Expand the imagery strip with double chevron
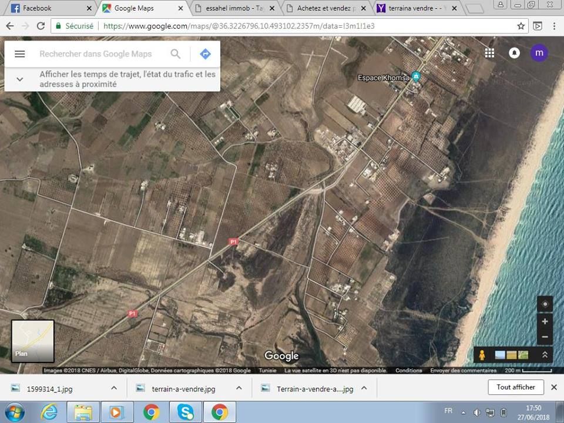 [545, 355]
